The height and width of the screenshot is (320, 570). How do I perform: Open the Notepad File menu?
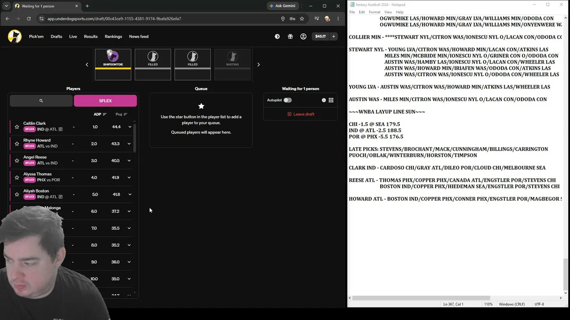pos(352,12)
